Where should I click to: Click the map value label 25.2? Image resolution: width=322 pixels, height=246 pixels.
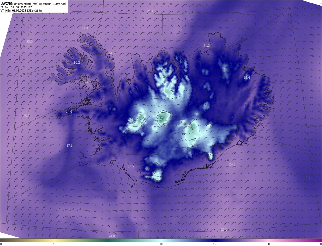[224, 229]
